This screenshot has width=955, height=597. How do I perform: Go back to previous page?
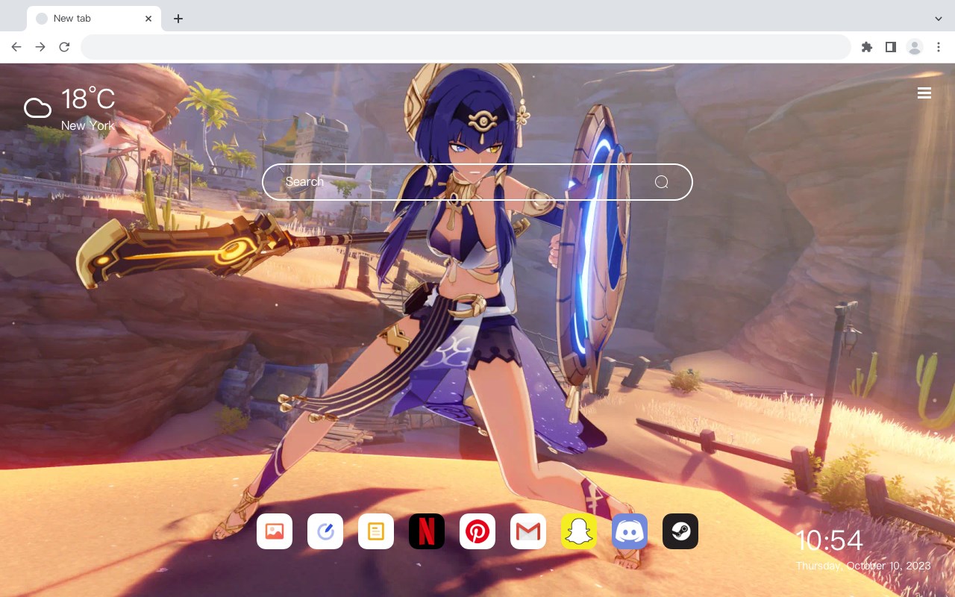point(16,47)
